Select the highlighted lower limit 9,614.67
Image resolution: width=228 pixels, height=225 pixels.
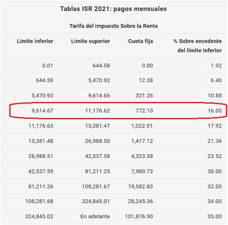[42, 111]
